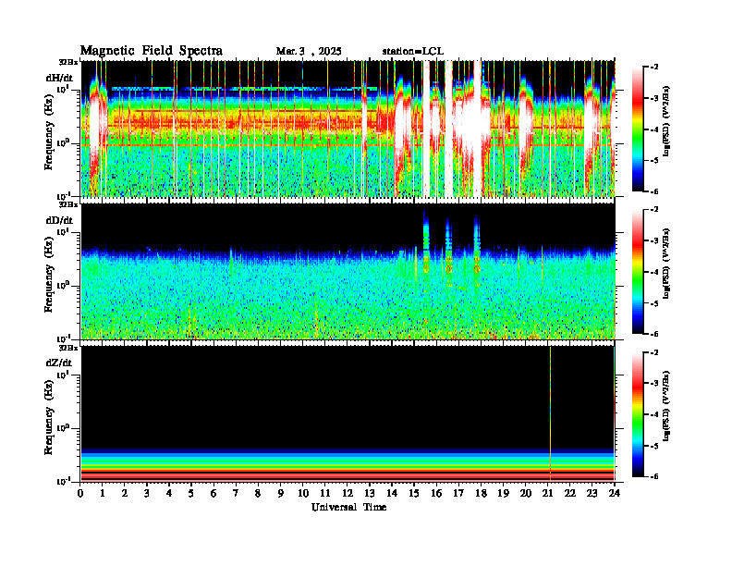The image size is (732, 566).
Task: Click the hour '6' tick label
Action: (x=213, y=494)
